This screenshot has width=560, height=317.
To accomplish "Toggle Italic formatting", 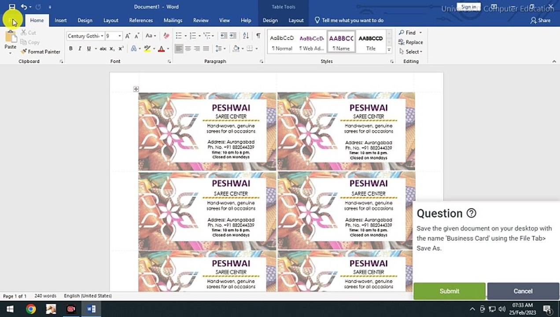I will 80,49.
